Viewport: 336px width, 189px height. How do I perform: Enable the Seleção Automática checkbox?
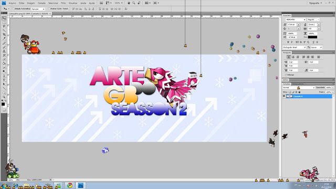[x=13, y=9]
